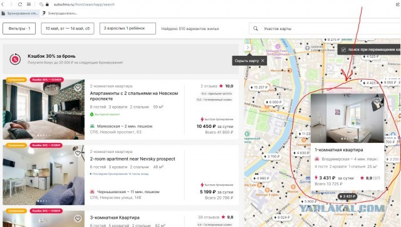401x227 pixels.
Task: Click the cashback badge on second listing
Action: 46,145
